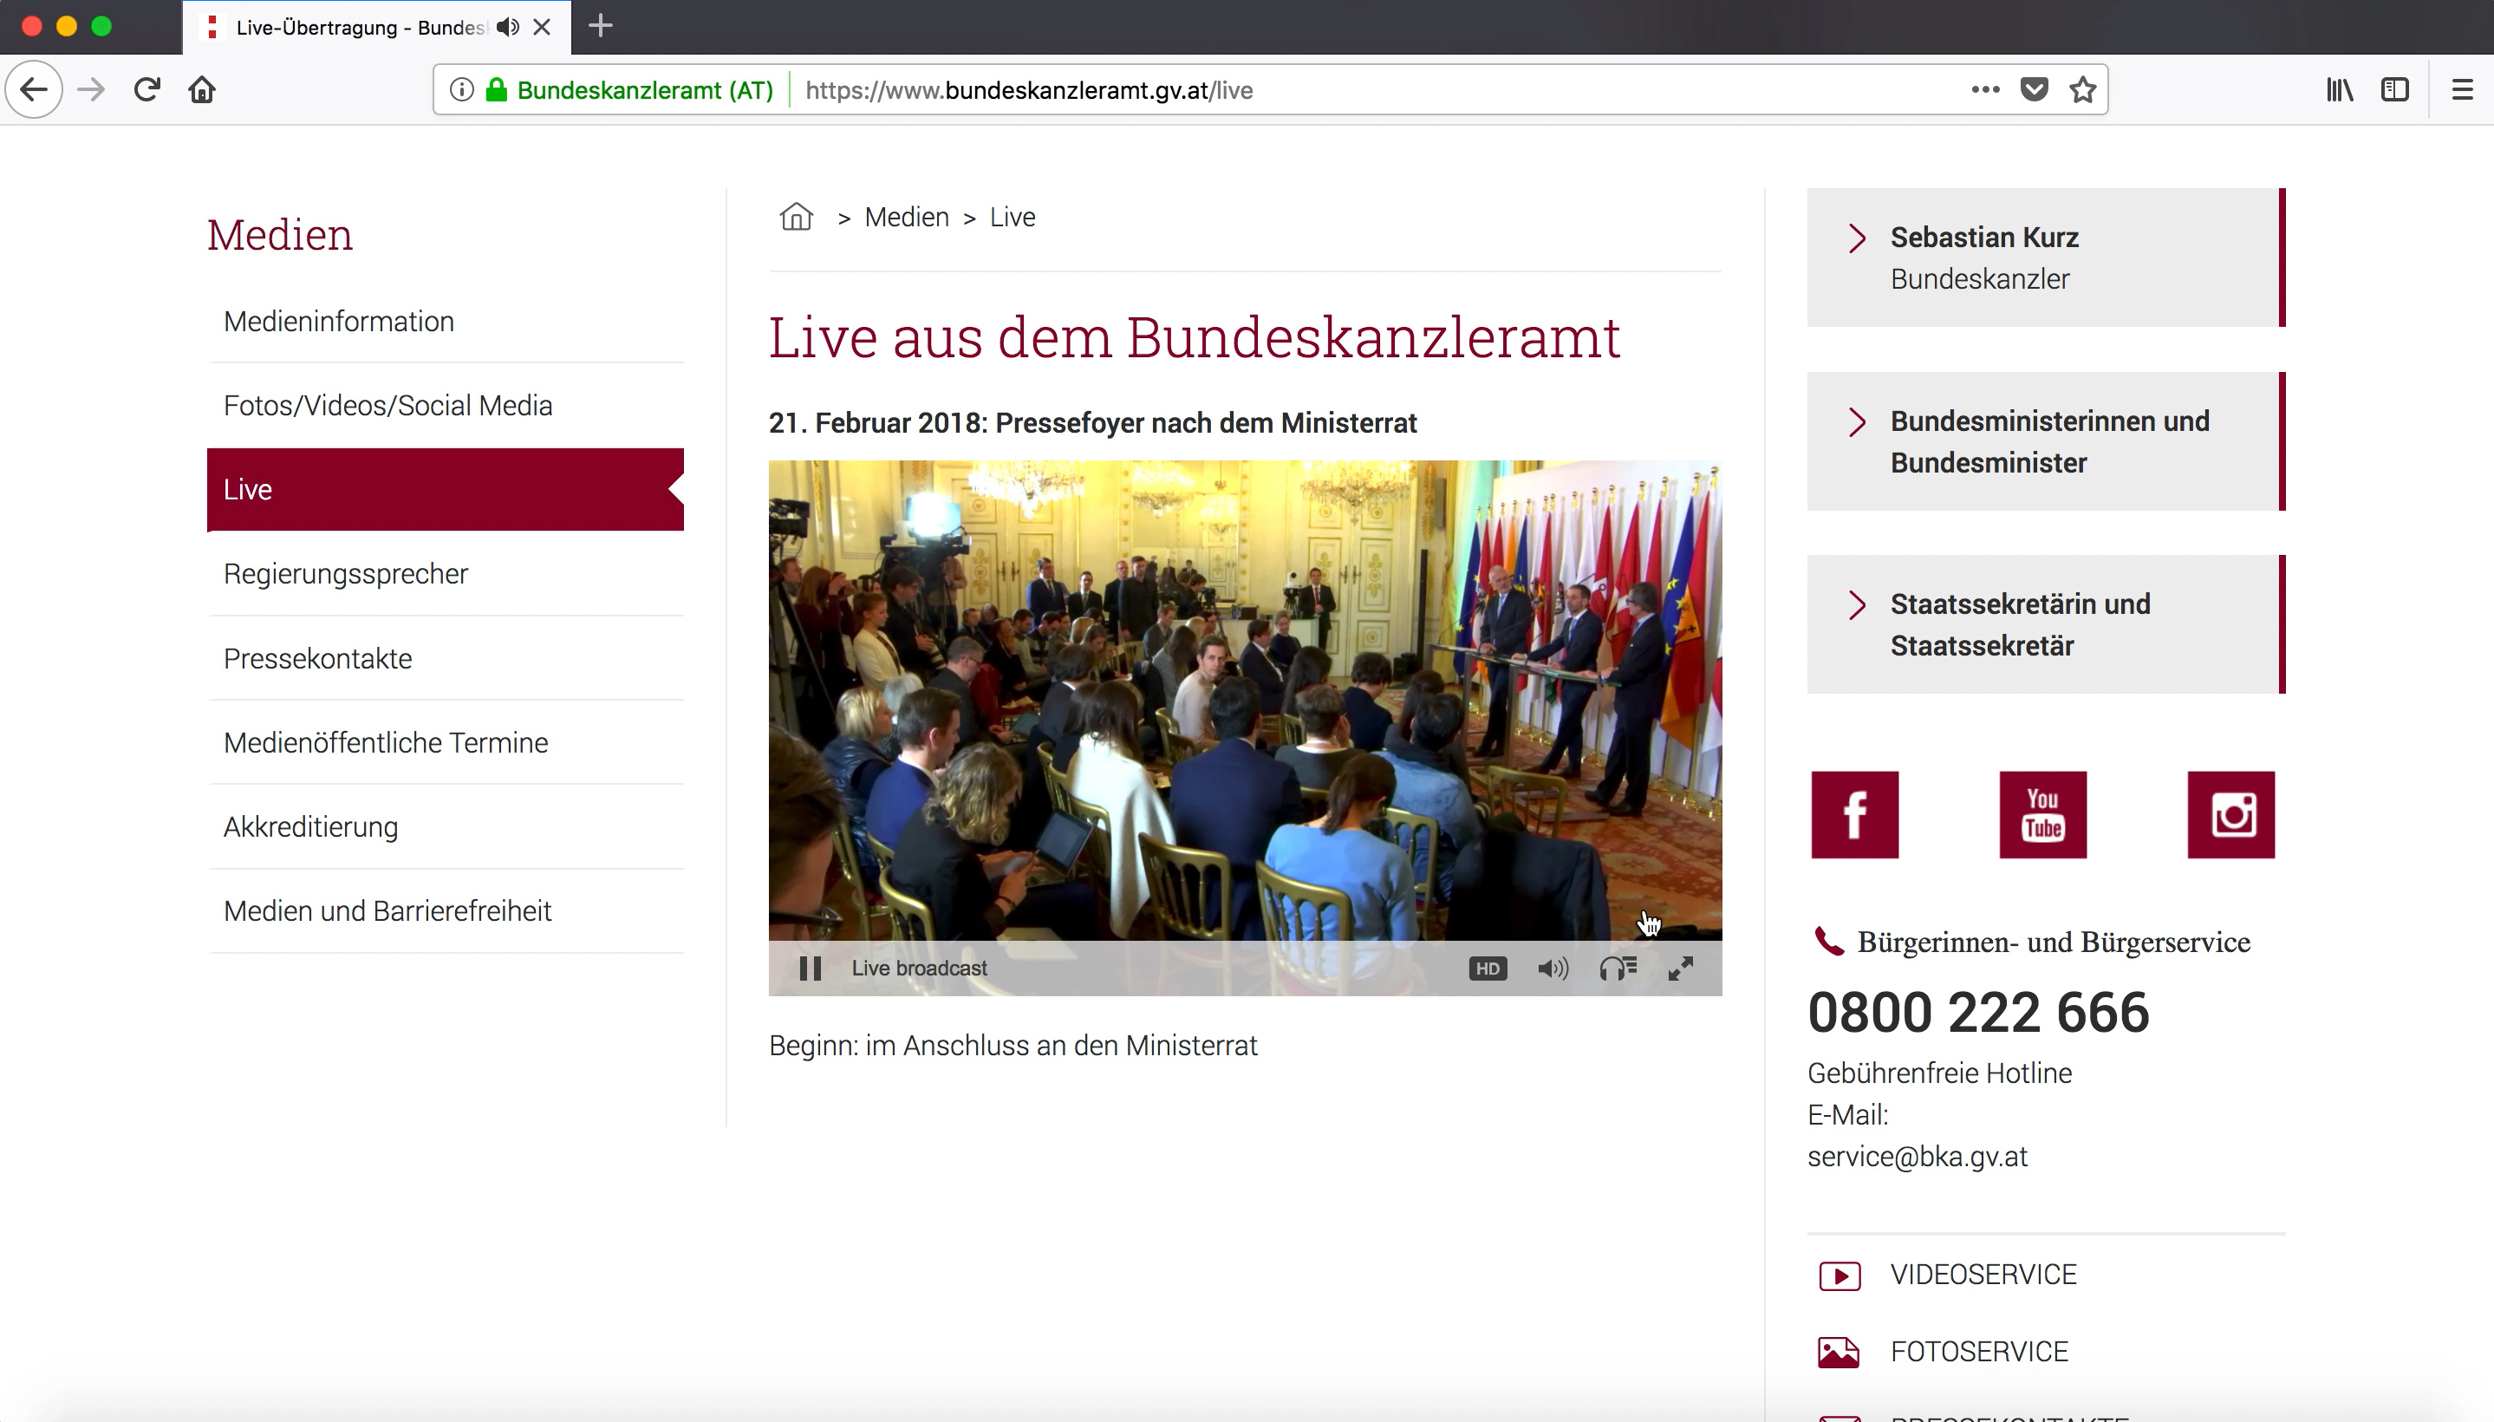The width and height of the screenshot is (2494, 1422).
Task: Open Medieninformation in the side menu
Action: (x=445, y=322)
